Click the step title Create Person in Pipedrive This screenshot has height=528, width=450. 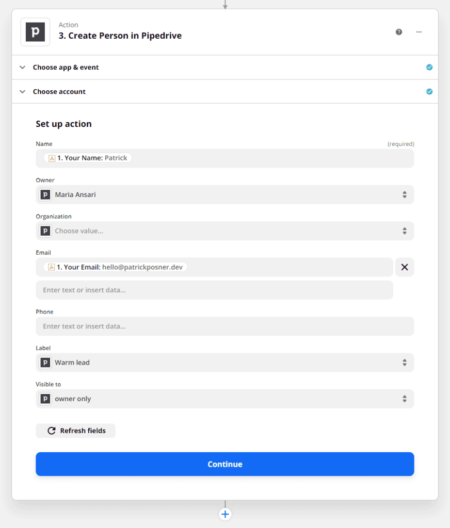[x=120, y=36]
